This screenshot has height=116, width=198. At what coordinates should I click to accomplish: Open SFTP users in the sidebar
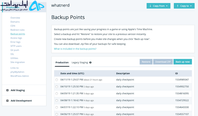click(16, 46)
